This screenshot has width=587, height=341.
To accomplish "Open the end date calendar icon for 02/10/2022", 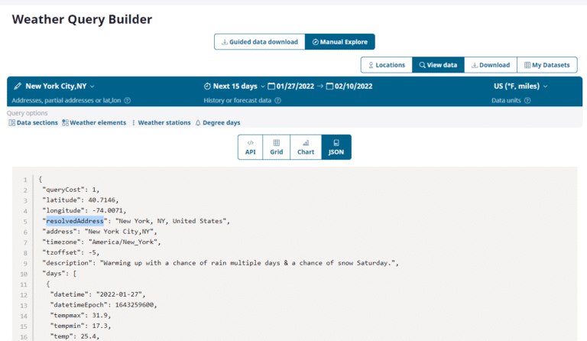I will 330,86.
